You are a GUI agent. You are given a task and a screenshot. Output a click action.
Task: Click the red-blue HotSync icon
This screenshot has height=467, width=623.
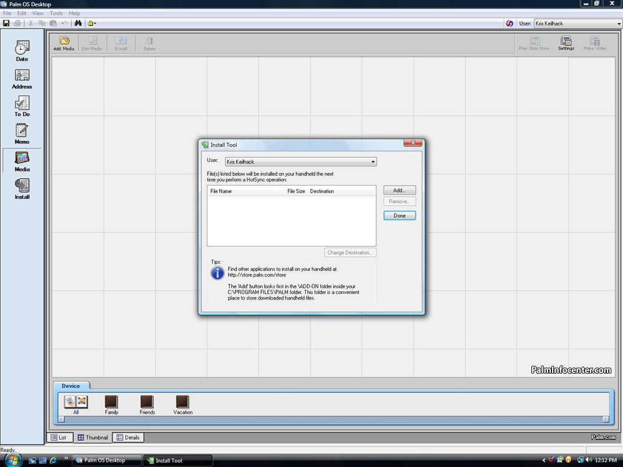[510, 24]
